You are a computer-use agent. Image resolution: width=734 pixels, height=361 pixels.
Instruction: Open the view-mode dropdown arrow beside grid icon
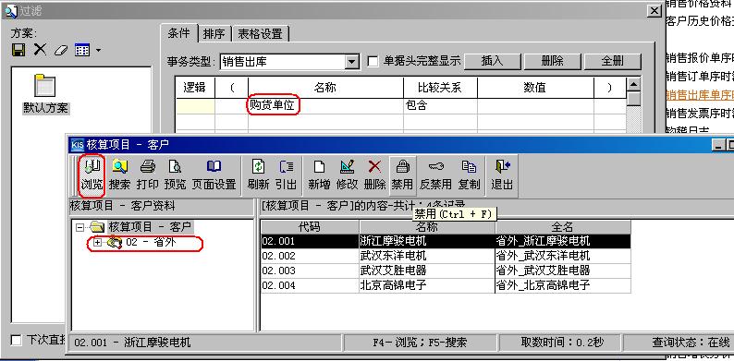(98, 50)
